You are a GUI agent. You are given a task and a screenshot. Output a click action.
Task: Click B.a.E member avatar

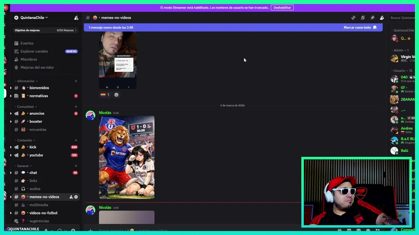394,140
